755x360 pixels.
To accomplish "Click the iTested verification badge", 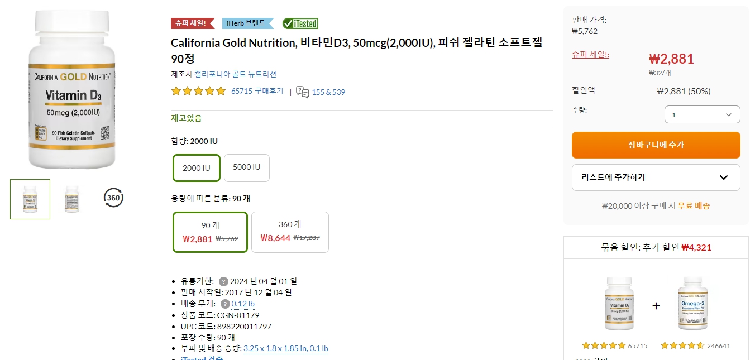I will pos(301,23).
